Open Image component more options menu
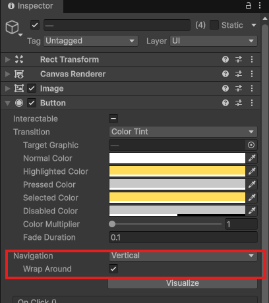 (x=252, y=88)
